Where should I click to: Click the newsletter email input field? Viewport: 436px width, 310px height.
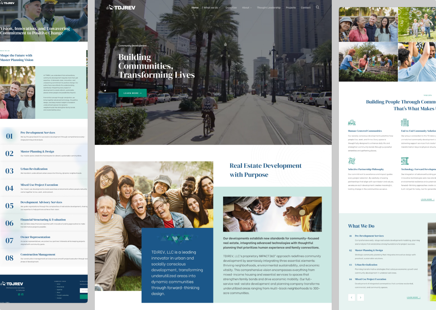coord(84,291)
